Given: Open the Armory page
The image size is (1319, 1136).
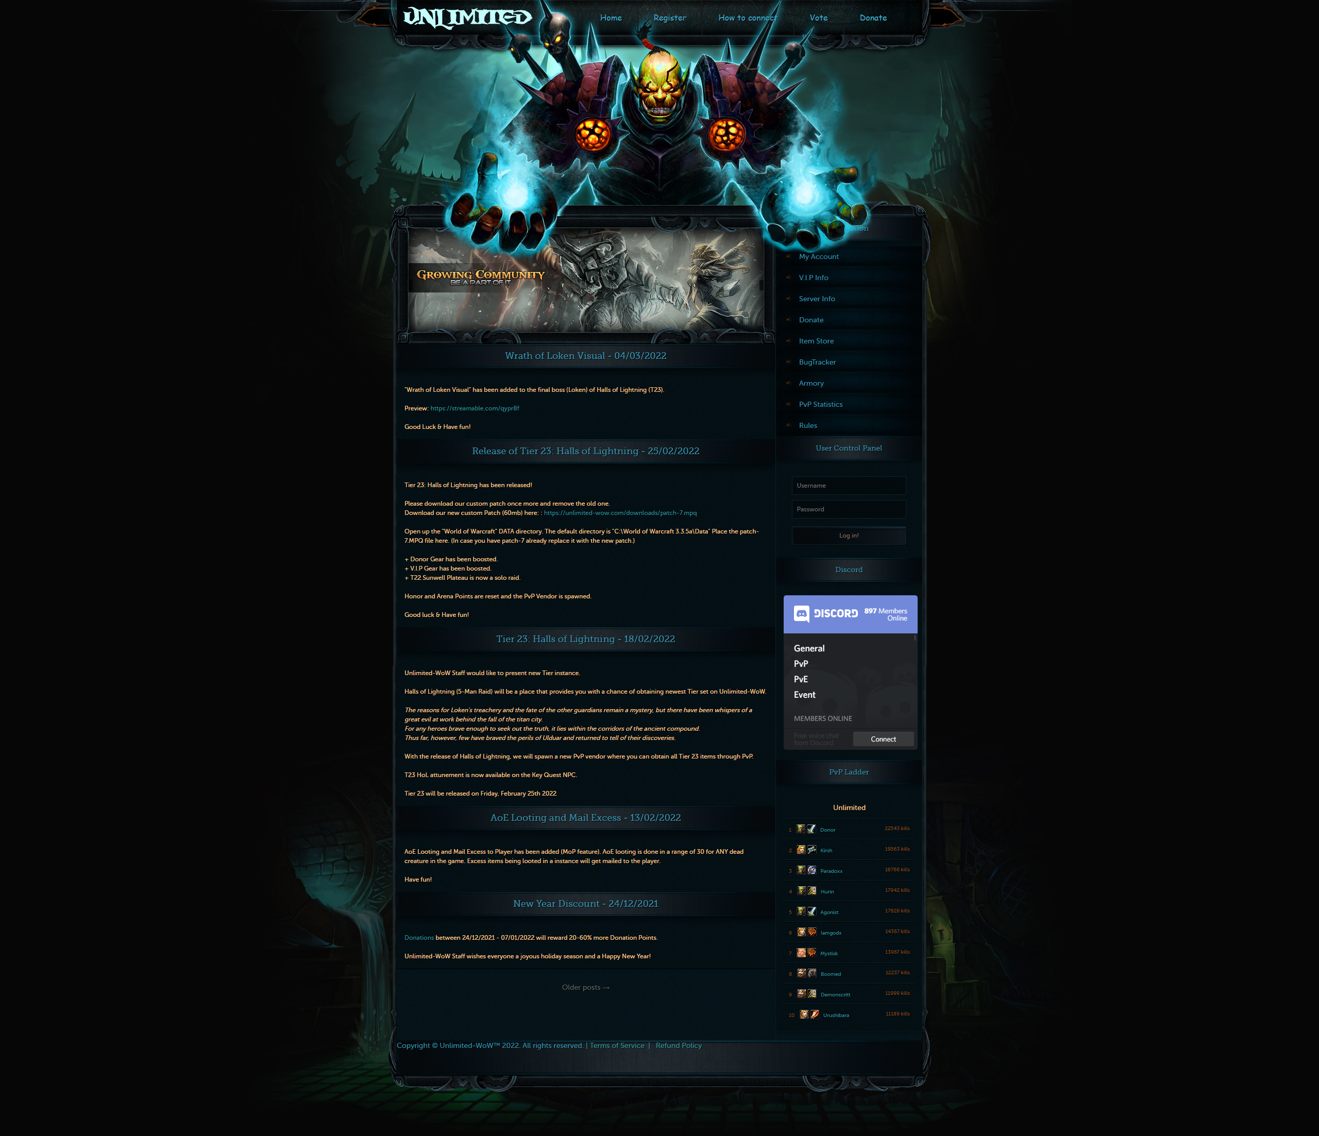Looking at the screenshot, I should 811,383.
